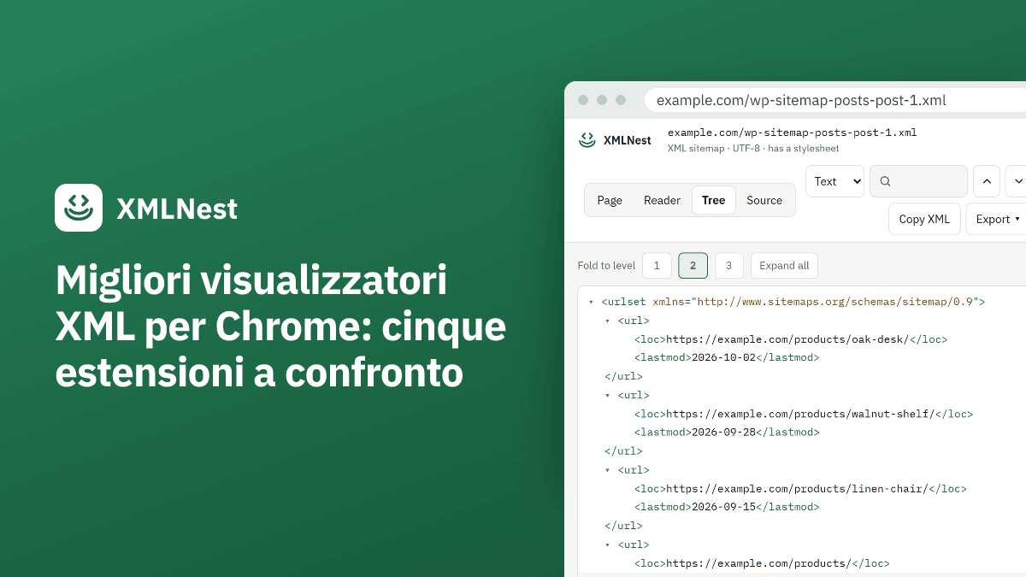Click the walnut-shelf loc URL line

click(804, 414)
